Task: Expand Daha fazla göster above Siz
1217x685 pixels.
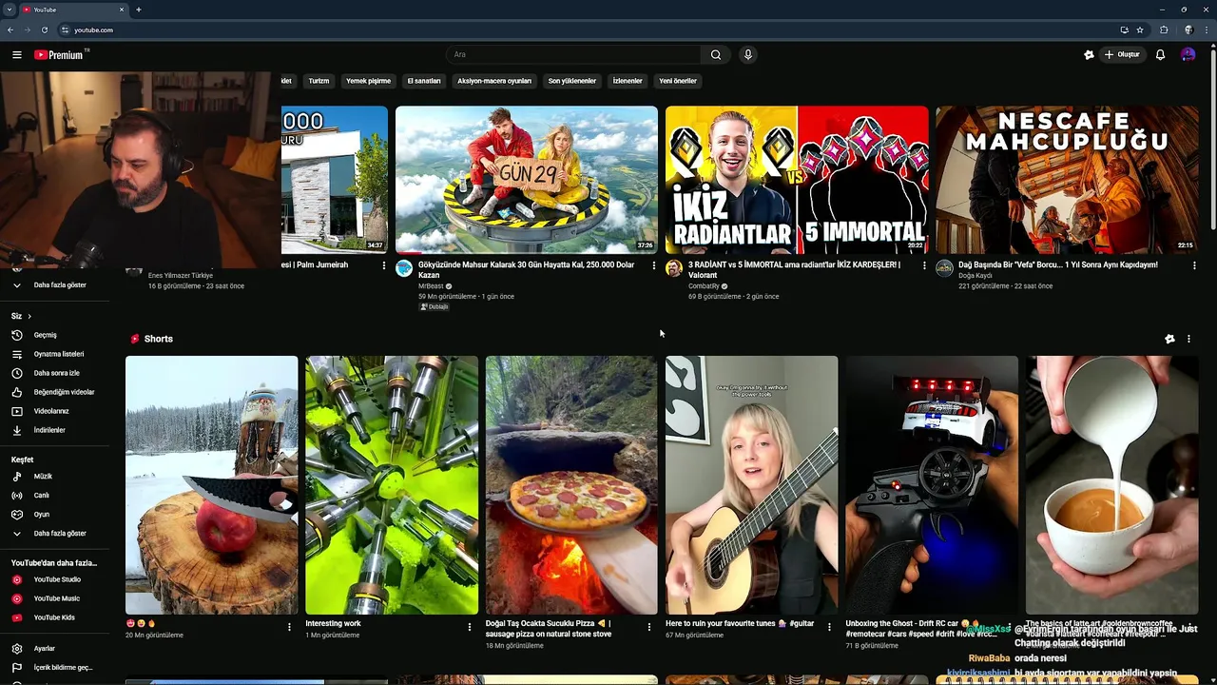Action: coord(55,284)
